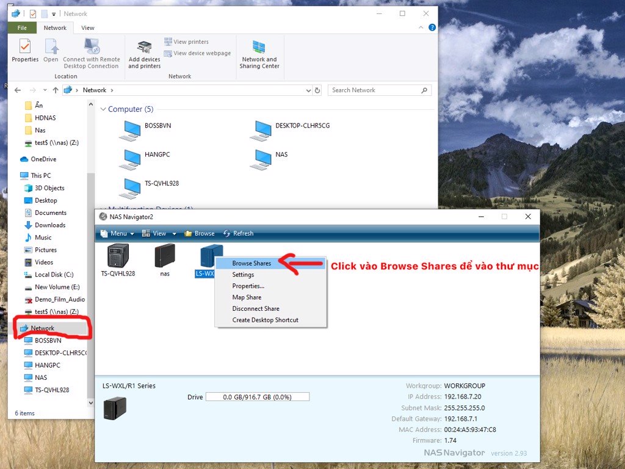Collapse the Computer (5) group

click(x=103, y=109)
